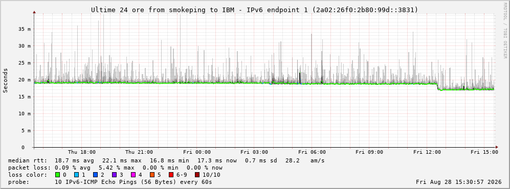This screenshot has width=510, height=189.
Task: Click the blue loss color 2 swatch
Action: point(95,175)
